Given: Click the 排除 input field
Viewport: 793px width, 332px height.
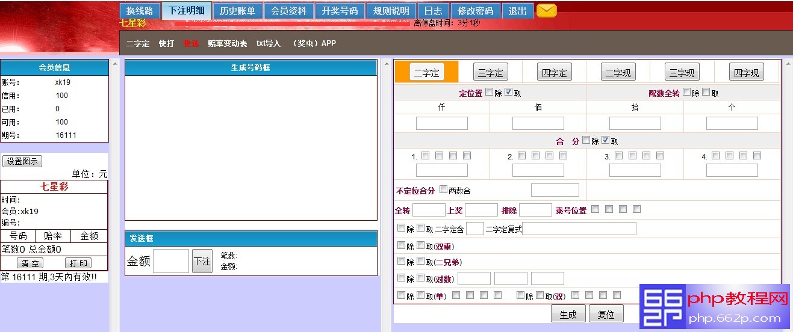Looking at the screenshot, I should tap(535, 210).
